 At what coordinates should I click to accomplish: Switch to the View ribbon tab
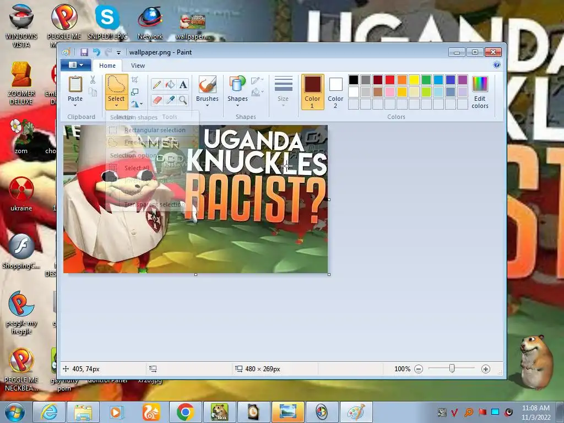pos(138,66)
